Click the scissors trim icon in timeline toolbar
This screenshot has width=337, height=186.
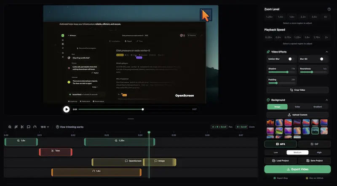pyautogui.click(x=22, y=127)
